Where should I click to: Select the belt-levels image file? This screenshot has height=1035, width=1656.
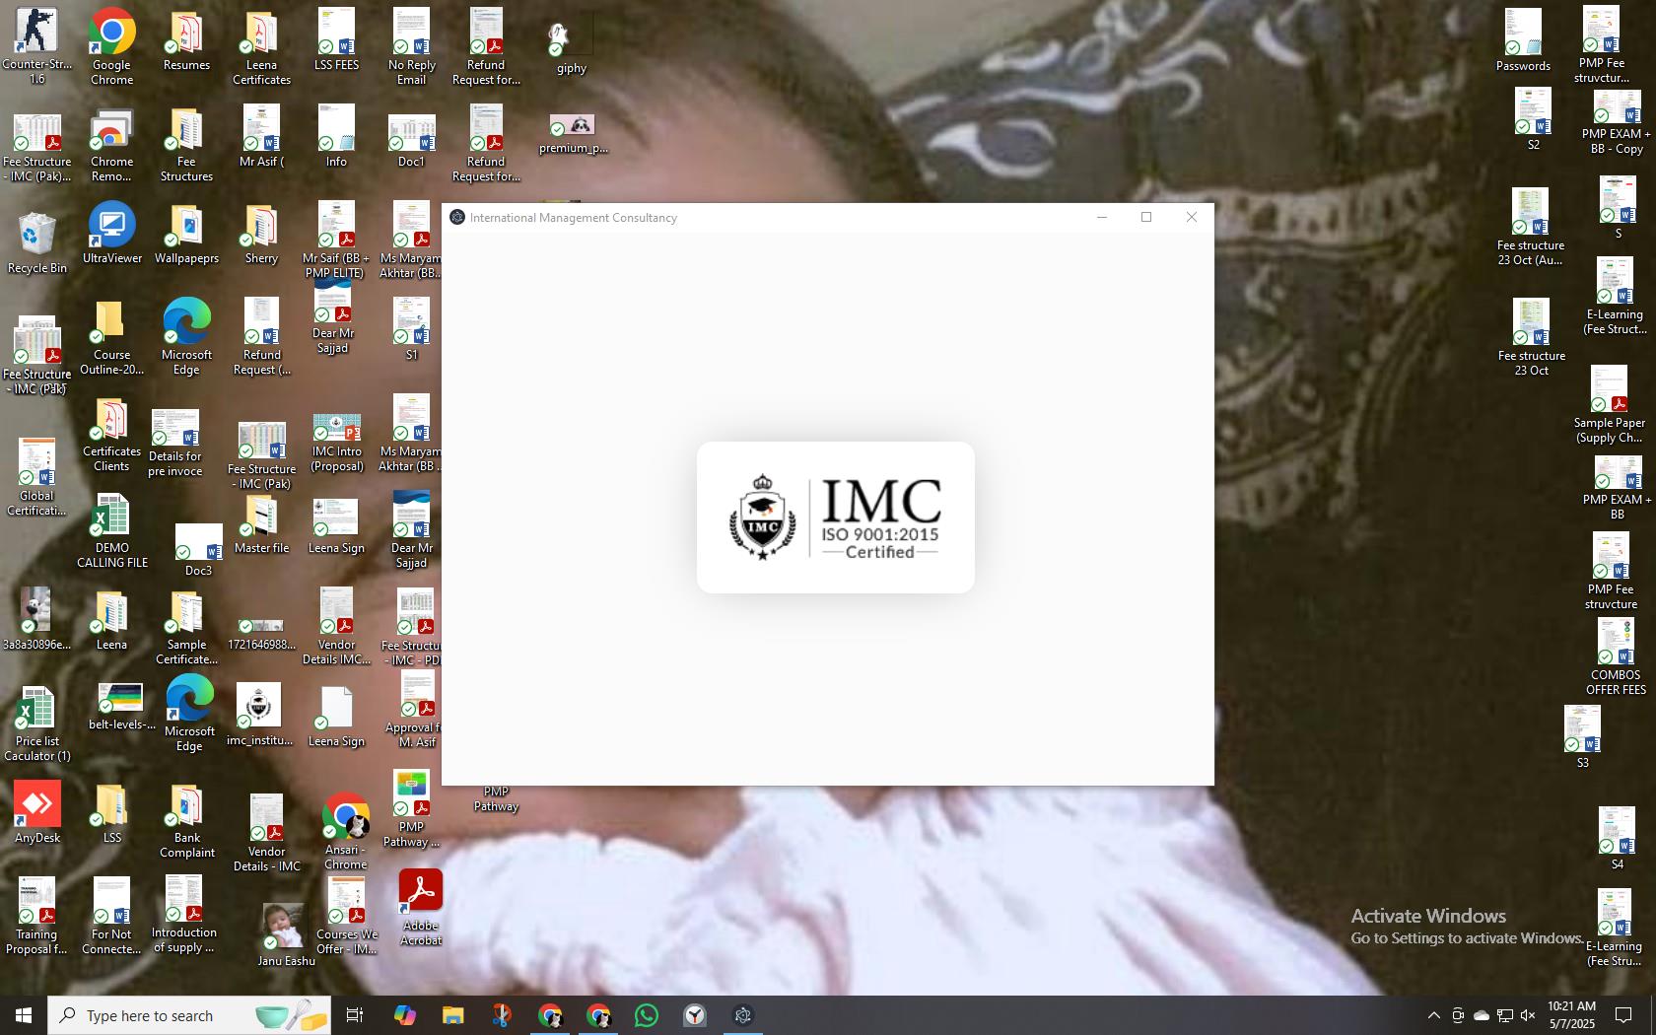120,706
